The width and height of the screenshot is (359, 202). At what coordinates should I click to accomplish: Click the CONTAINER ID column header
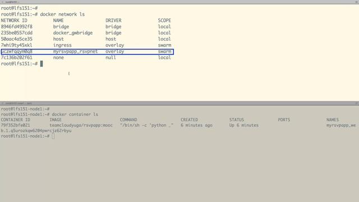click(x=15, y=120)
